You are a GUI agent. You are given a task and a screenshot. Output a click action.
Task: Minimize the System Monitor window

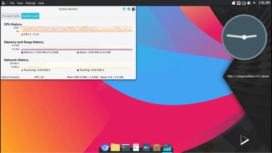[x=124, y=9]
